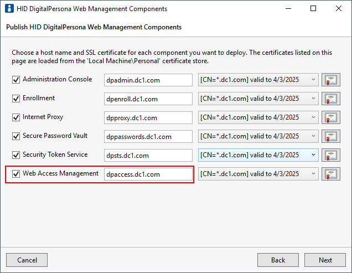View certificate for Enrollment row
Screen dimensions: 352x273
point(330,99)
